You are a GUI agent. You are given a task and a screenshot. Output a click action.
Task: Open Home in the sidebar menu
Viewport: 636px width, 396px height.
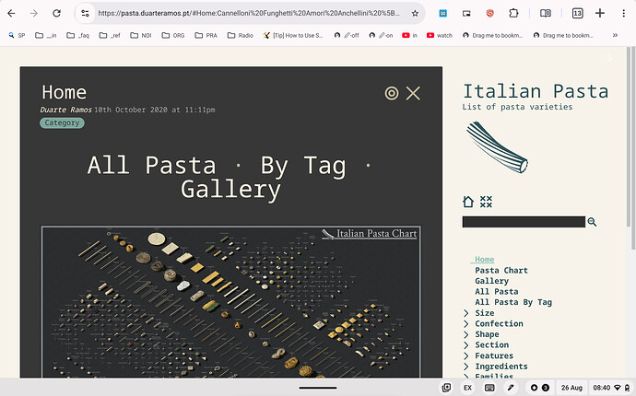click(484, 260)
